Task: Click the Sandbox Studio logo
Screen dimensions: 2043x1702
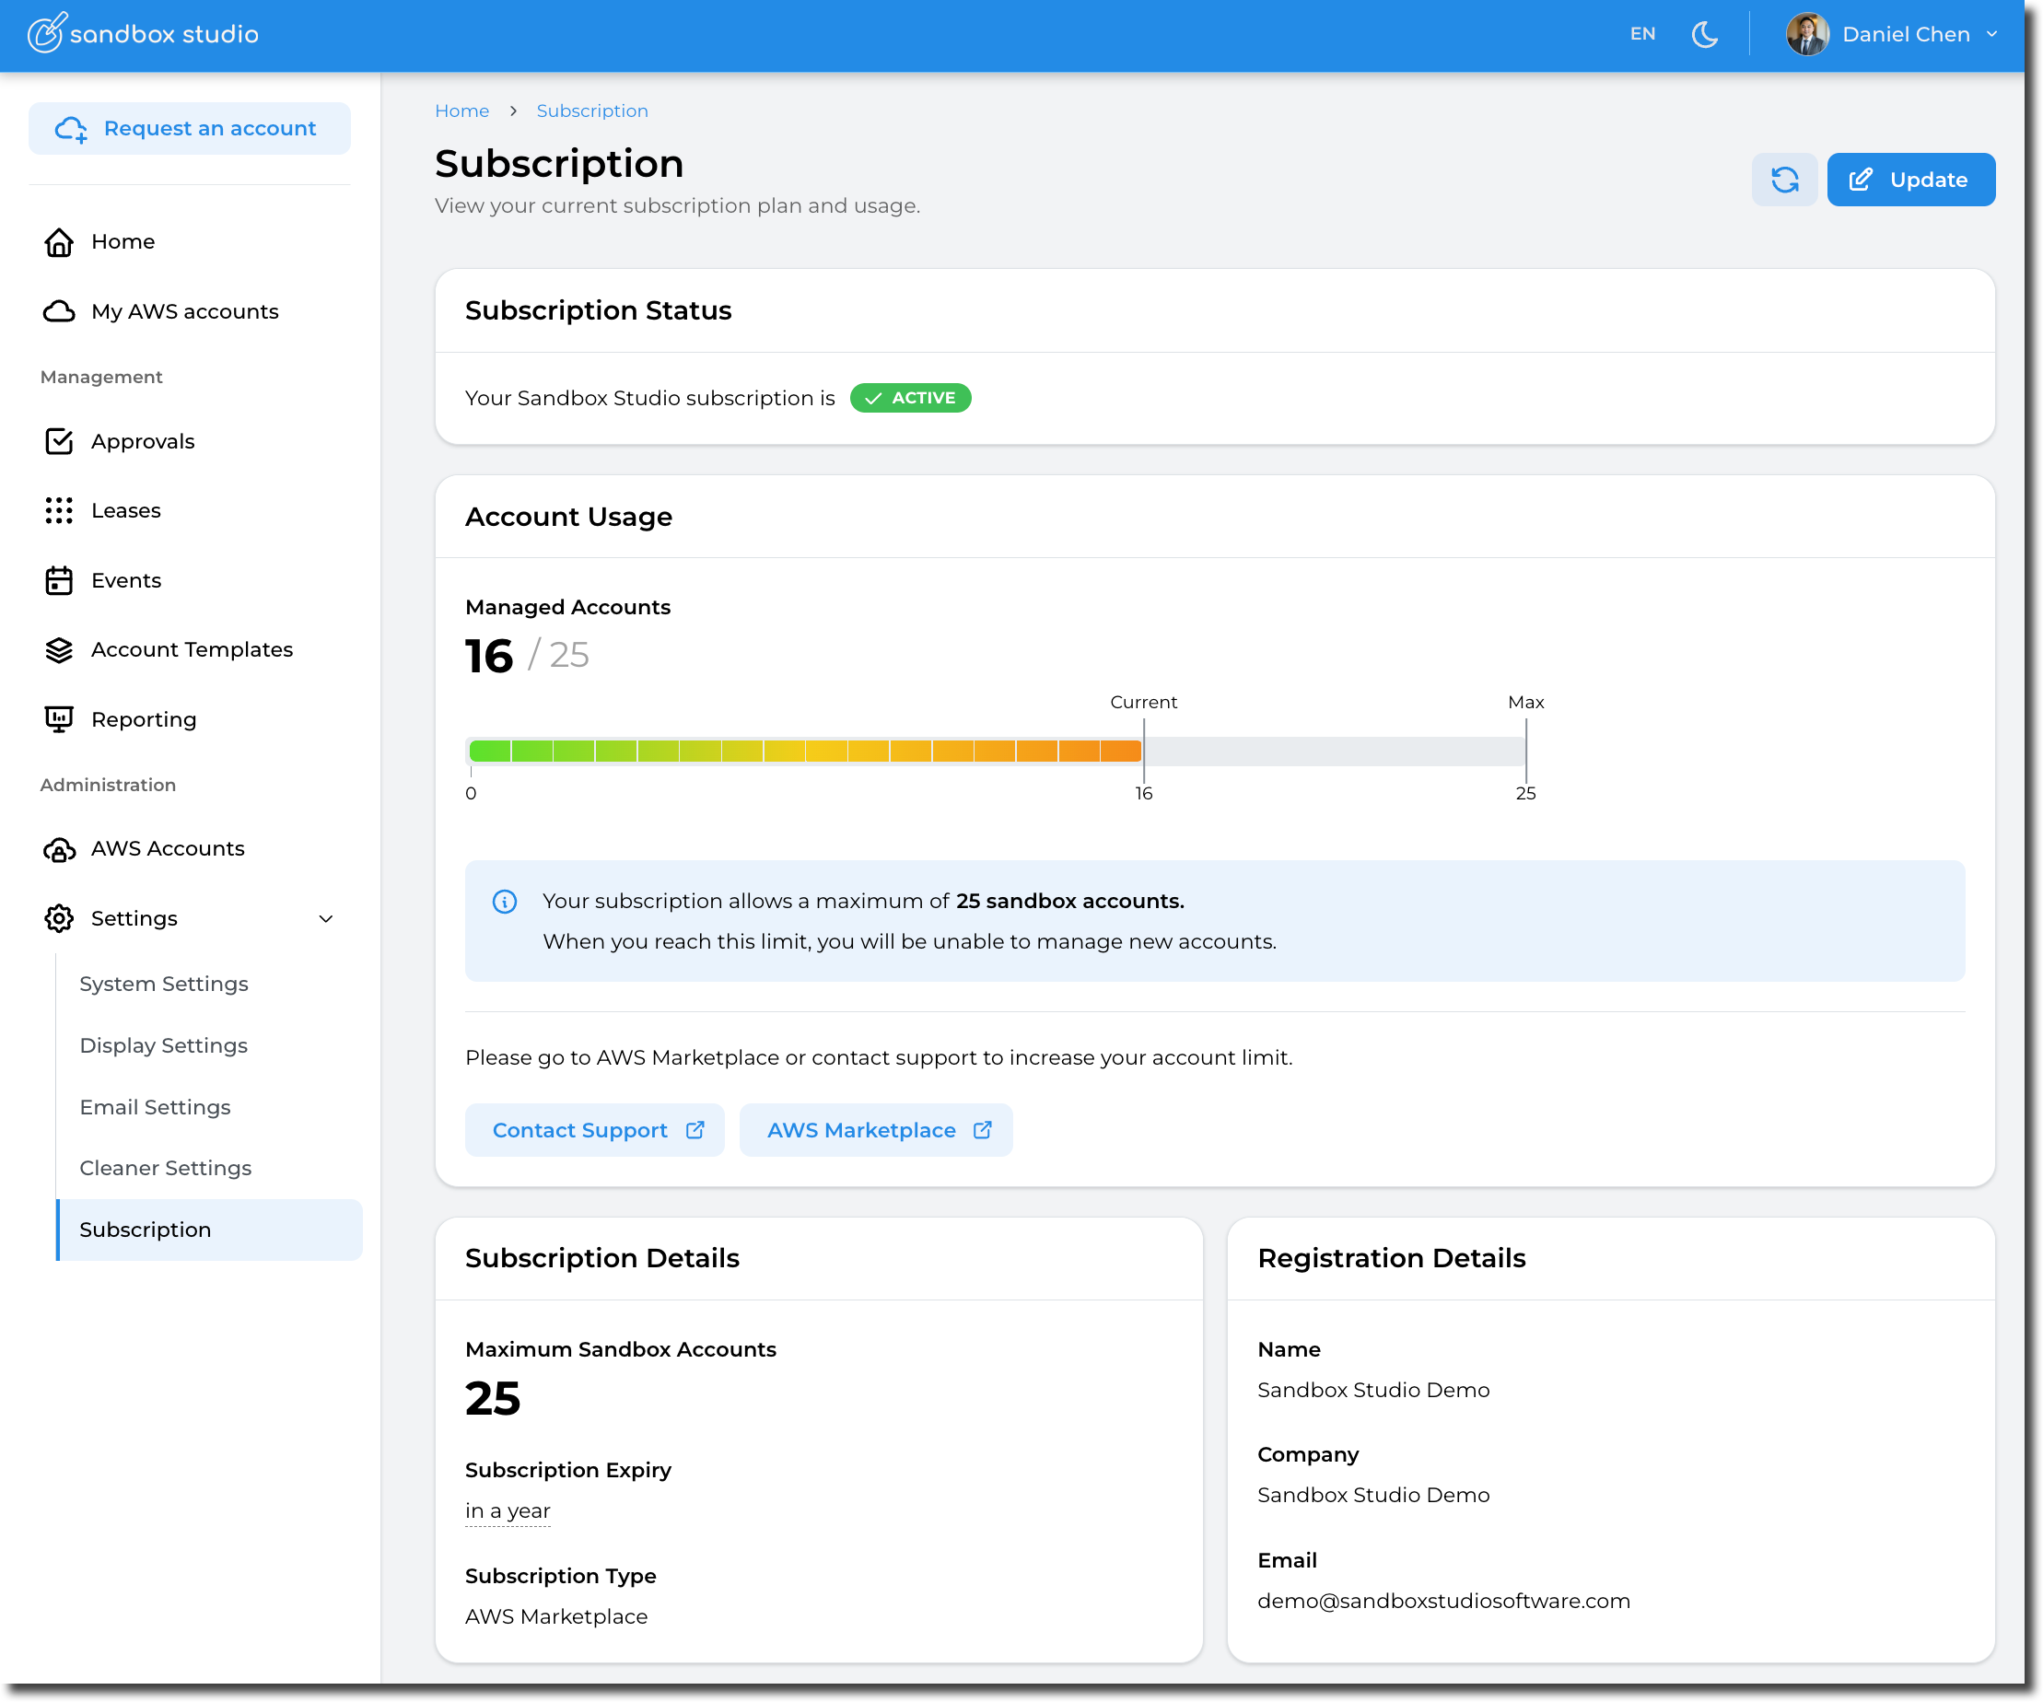Action: [143, 34]
